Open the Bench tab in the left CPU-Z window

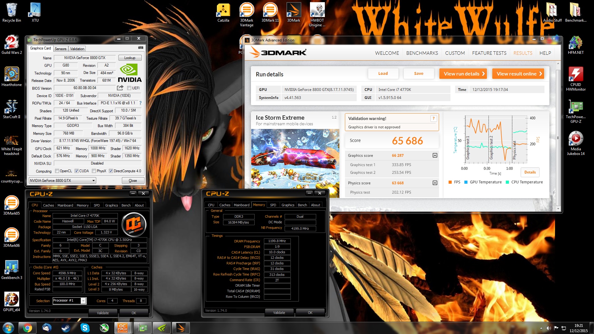(126, 205)
